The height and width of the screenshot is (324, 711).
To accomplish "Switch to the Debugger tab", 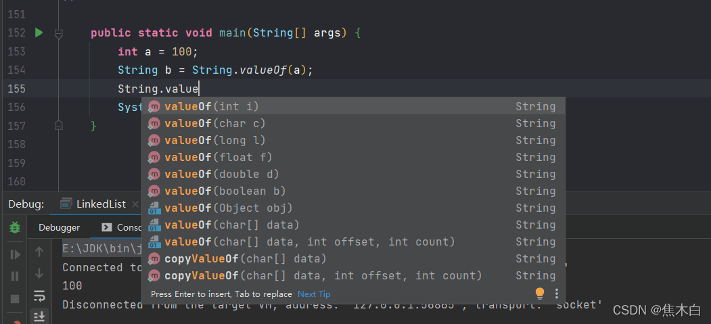I will (59, 227).
